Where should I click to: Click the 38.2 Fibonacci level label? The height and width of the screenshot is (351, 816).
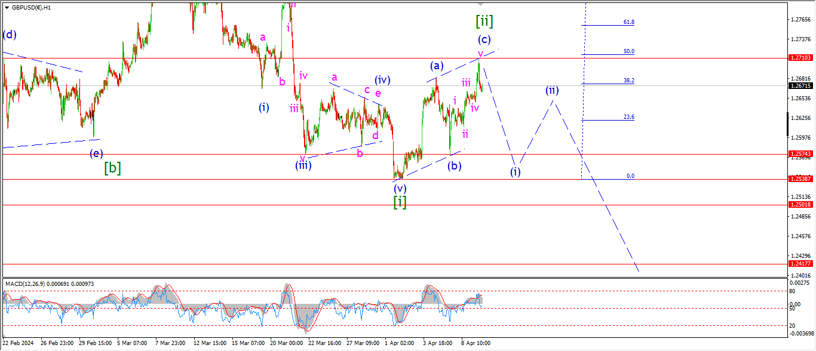coord(628,81)
